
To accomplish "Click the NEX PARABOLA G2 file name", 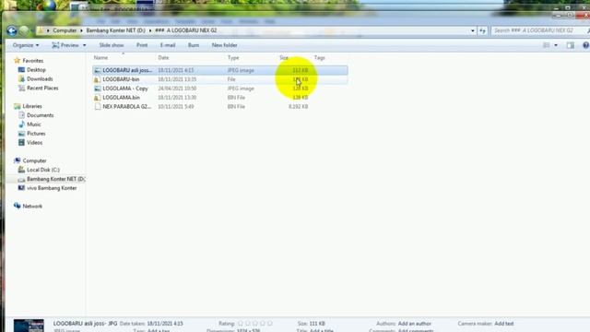I will click(x=127, y=107).
